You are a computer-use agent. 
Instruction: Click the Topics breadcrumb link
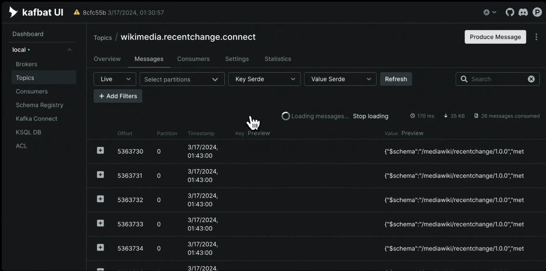pyautogui.click(x=103, y=38)
